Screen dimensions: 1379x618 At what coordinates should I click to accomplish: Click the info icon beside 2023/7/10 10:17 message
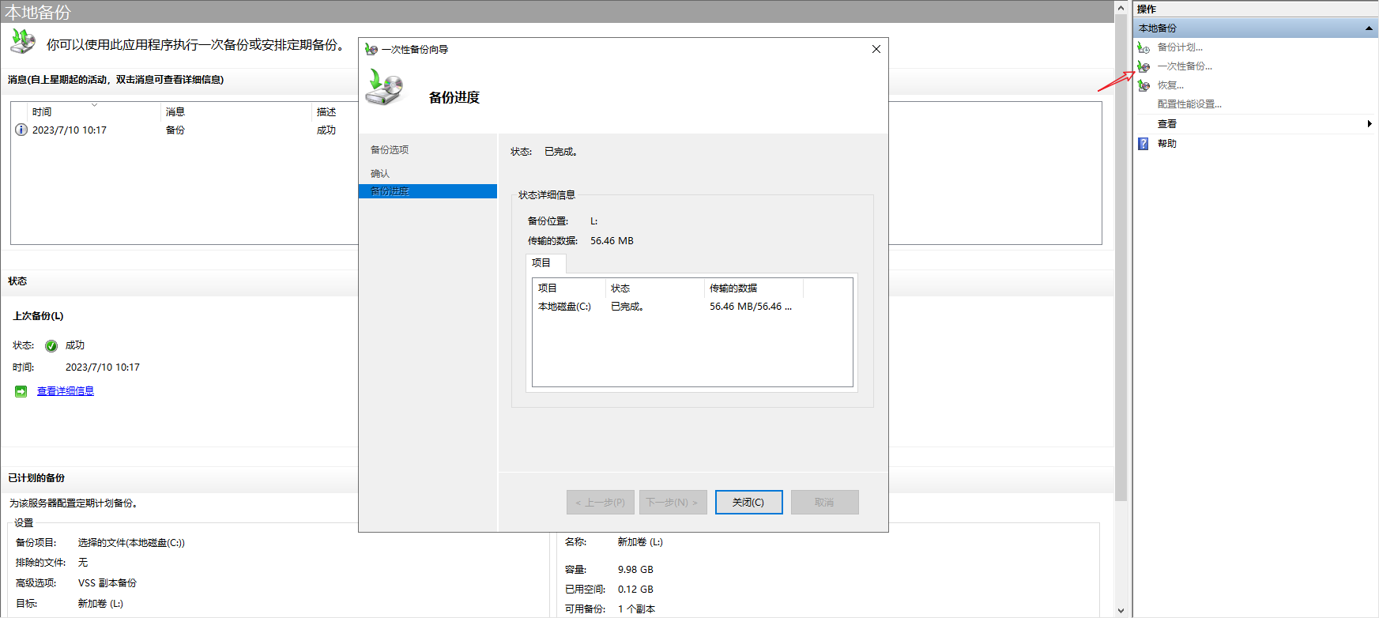[x=21, y=130]
